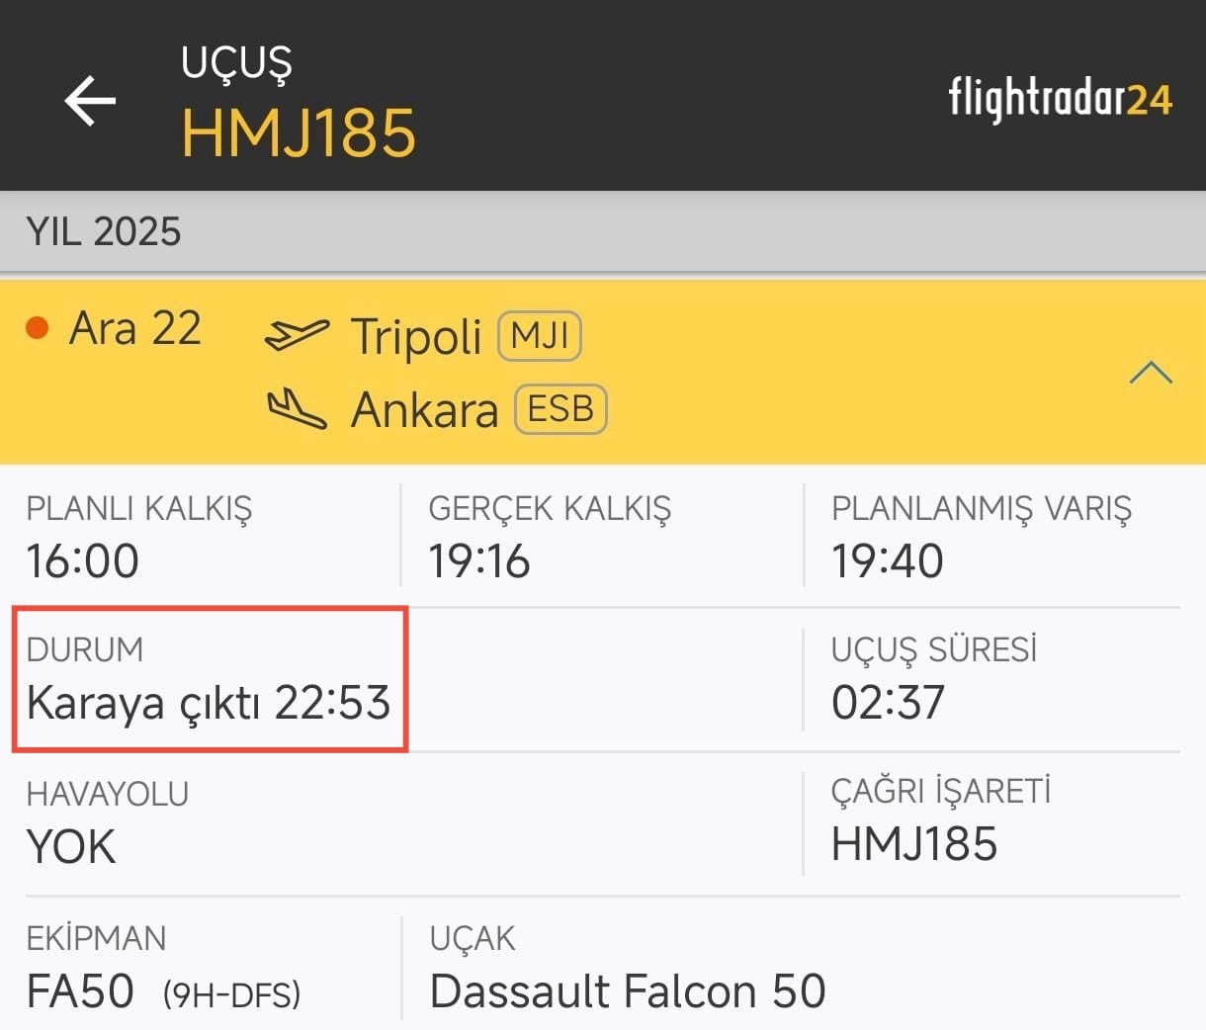Tap the departure airplane icon
1206x1030 pixels.
[x=296, y=335]
